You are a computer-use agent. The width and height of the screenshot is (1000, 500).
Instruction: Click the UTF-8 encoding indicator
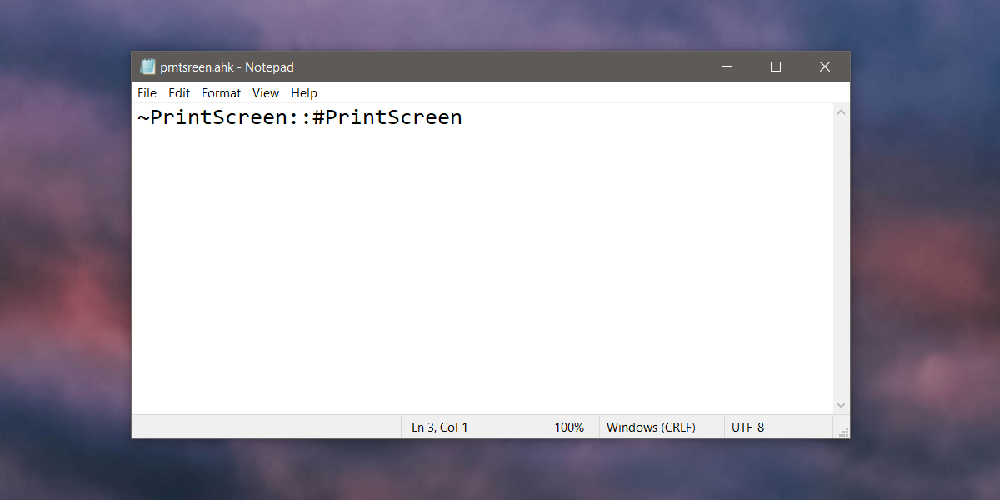coord(747,427)
